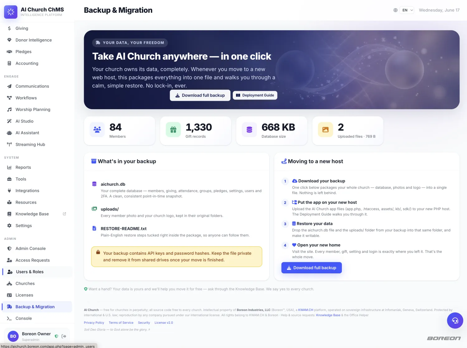Screen dimensions: 467x348
Task: Navigate to Streaming Hub in the sidebar
Action: pyautogui.click(x=37, y=144)
